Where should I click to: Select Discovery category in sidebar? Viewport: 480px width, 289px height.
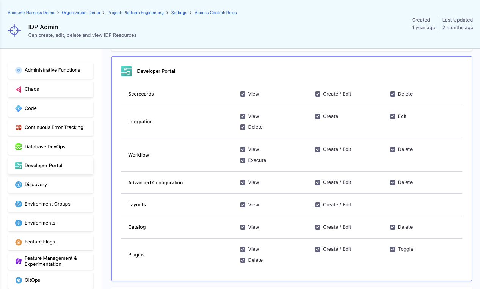(50, 185)
